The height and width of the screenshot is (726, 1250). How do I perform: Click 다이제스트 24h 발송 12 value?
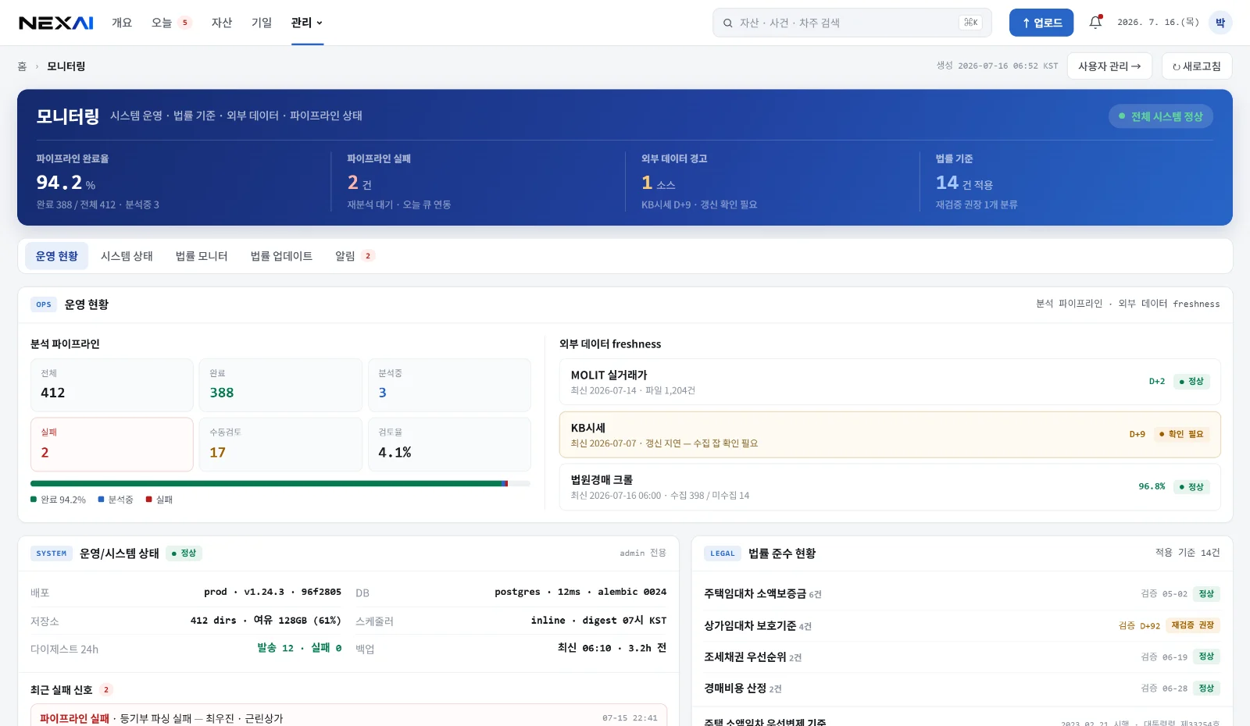click(299, 648)
